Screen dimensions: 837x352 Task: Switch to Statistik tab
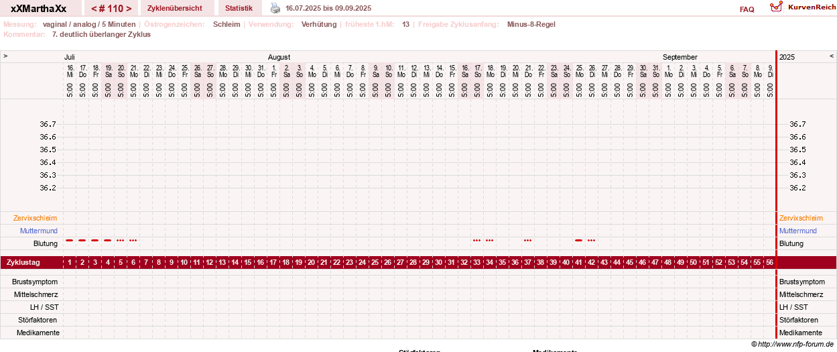(x=239, y=8)
